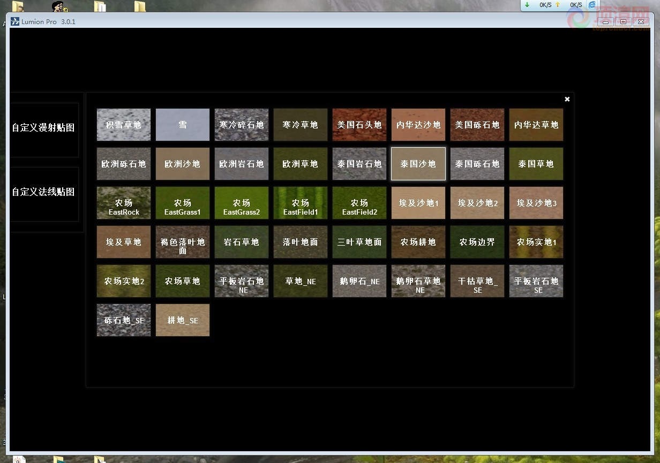Choose the 埃及沙地3 texture
Screen dimensions: 660x463
click(536, 203)
